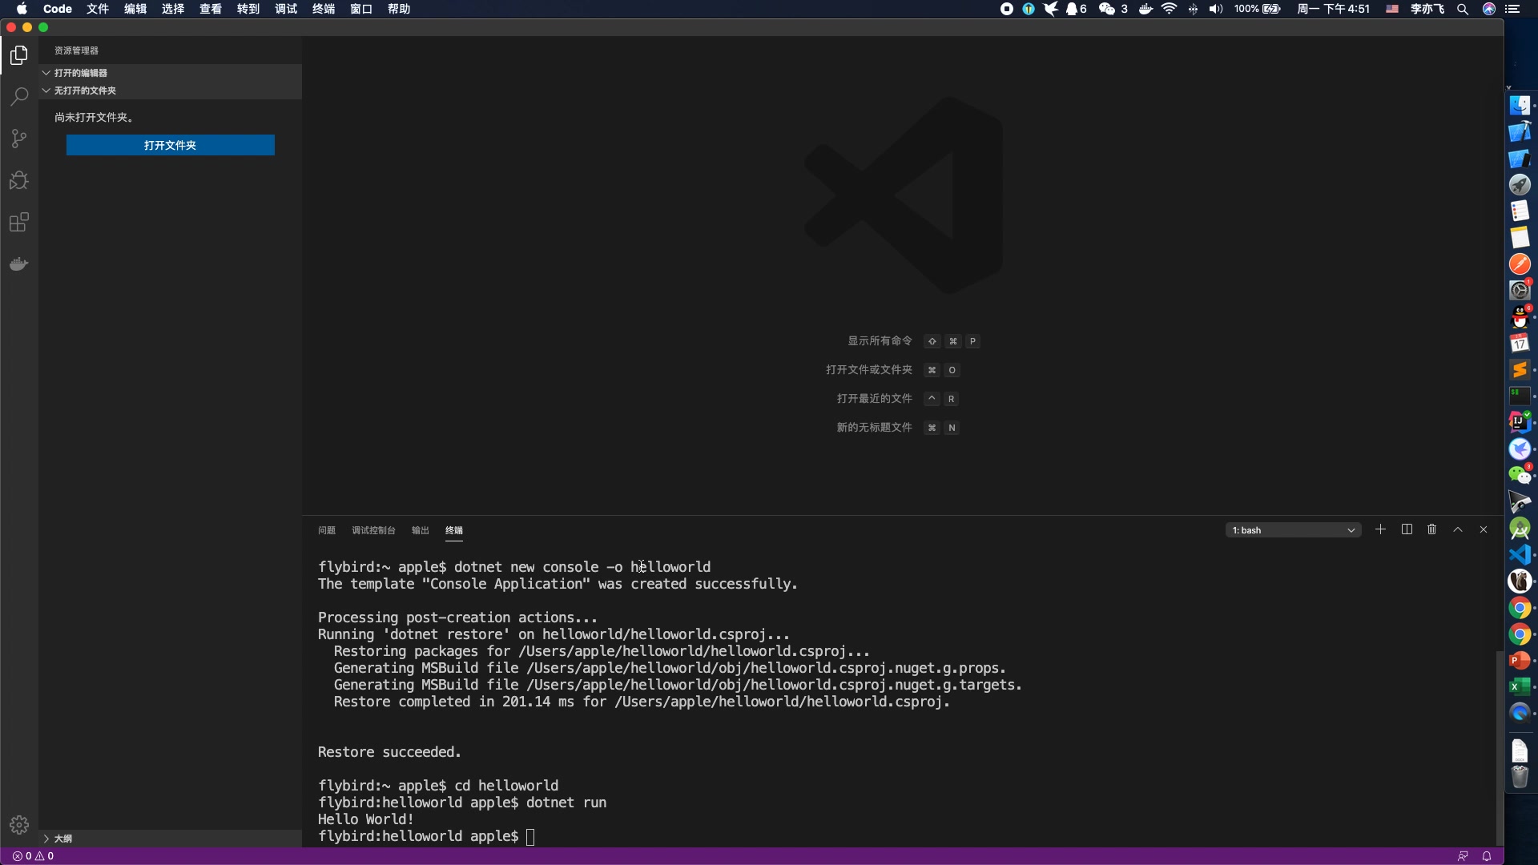Open Spotlight search in menu bar
The image size is (1538, 865).
click(1463, 9)
